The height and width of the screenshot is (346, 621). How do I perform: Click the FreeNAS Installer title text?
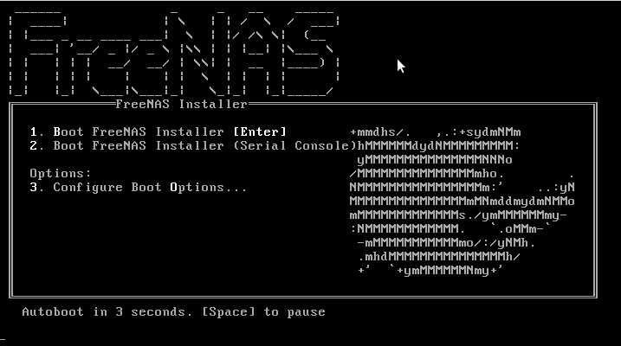(182, 105)
